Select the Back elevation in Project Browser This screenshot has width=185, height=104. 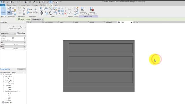tap(10, 94)
